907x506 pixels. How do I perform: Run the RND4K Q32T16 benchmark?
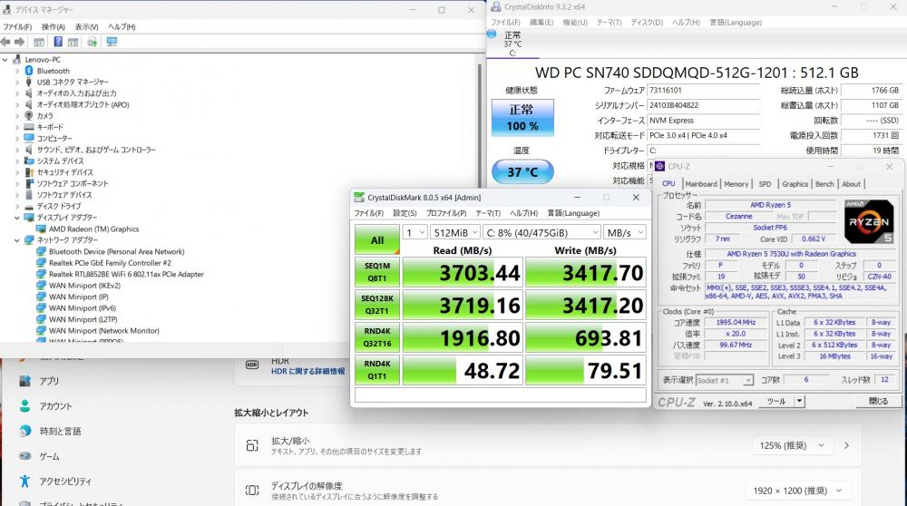click(377, 337)
